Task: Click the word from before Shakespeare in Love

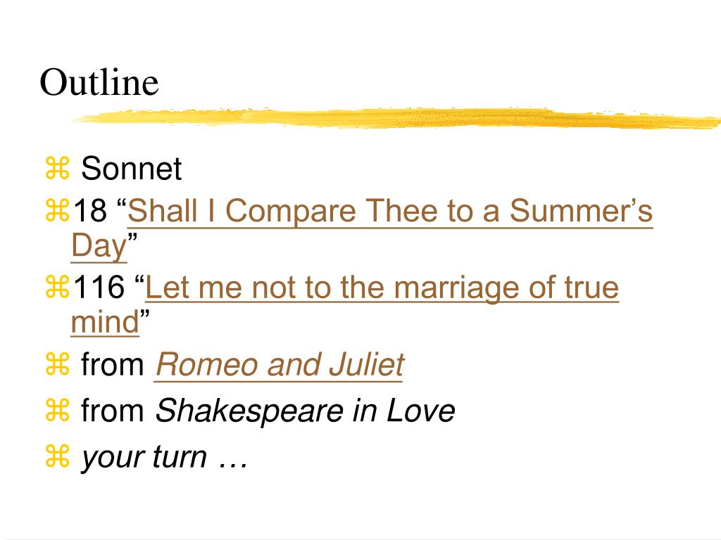Action: pyautogui.click(x=113, y=411)
